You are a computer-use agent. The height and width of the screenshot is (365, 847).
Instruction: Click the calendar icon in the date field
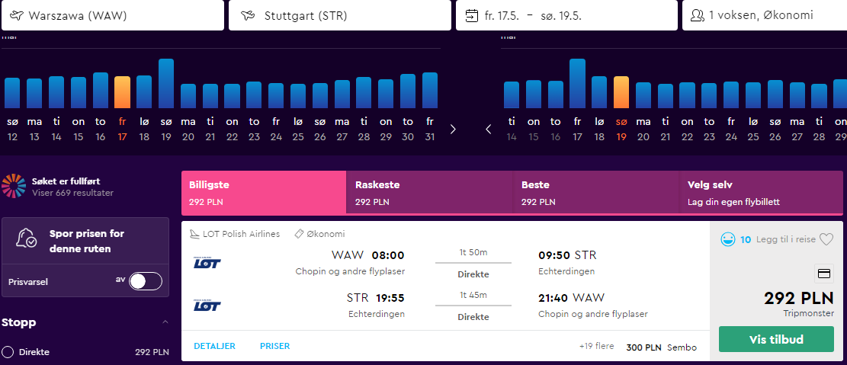coord(472,16)
